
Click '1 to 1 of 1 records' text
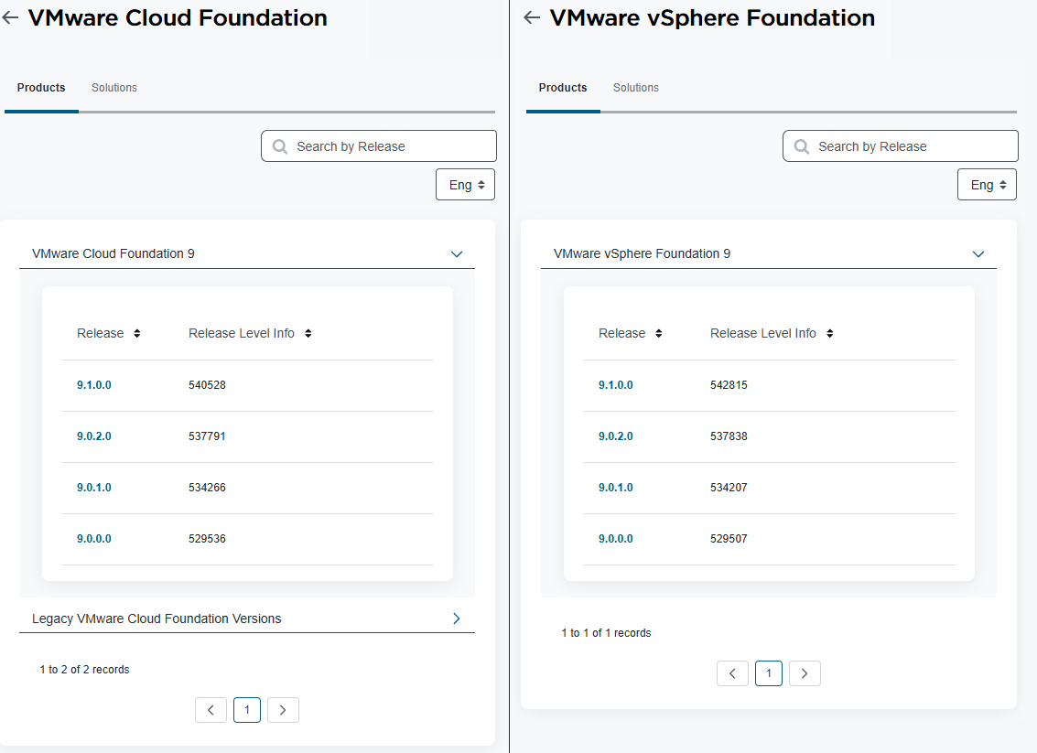(607, 632)
